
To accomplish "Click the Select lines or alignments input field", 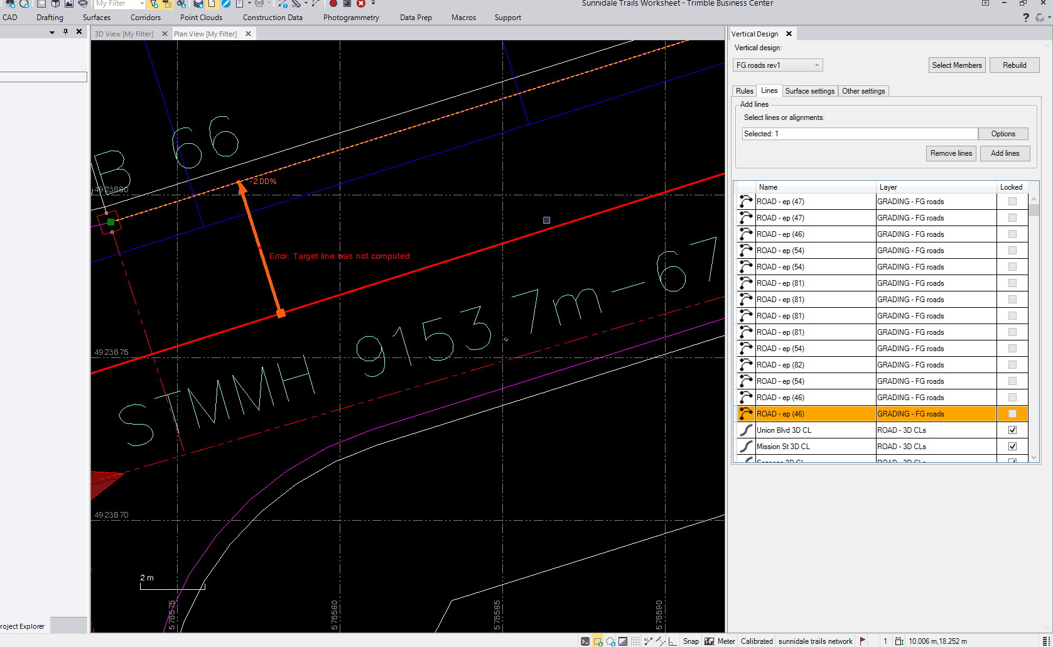I will tap(860, 133).
